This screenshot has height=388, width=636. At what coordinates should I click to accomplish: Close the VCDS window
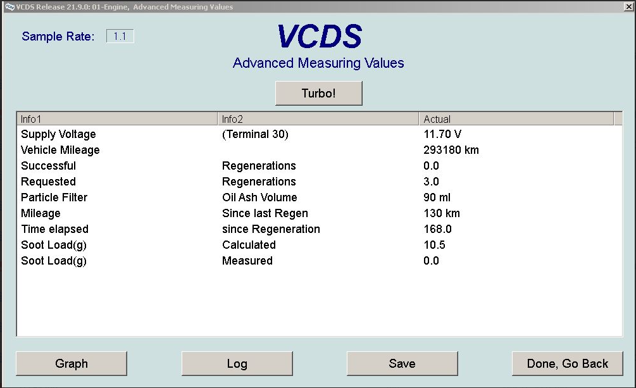coord(628,6)
